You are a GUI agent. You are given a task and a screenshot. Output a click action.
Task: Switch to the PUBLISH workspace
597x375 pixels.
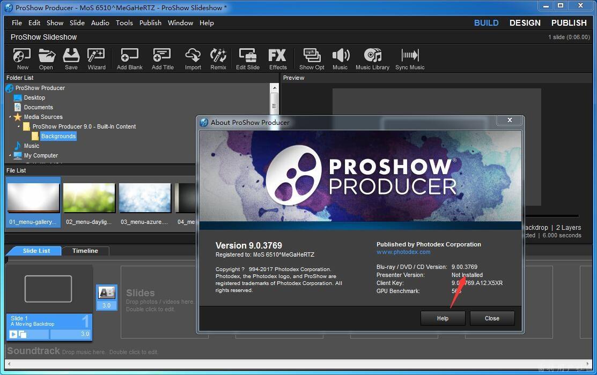point(569,23)
